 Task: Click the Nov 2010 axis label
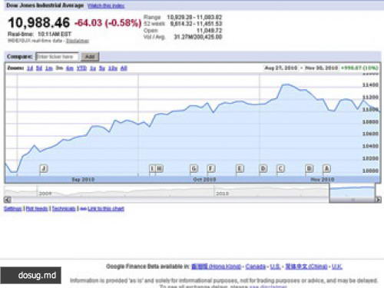click(323, 180)
